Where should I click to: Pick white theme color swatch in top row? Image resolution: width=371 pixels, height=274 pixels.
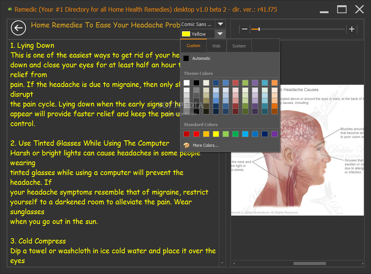(x=187, y=83)
